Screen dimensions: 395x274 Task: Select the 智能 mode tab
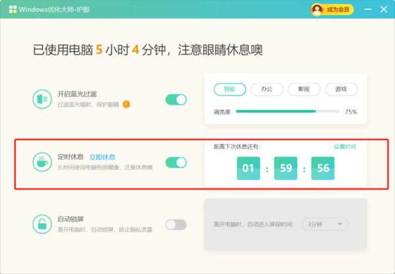tap(229, 89)
